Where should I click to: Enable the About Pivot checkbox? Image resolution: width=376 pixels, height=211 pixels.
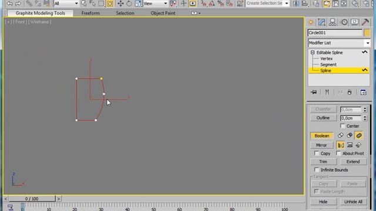338,153
